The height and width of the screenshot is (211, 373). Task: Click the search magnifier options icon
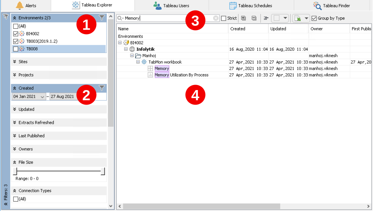(x=120, y=18)
